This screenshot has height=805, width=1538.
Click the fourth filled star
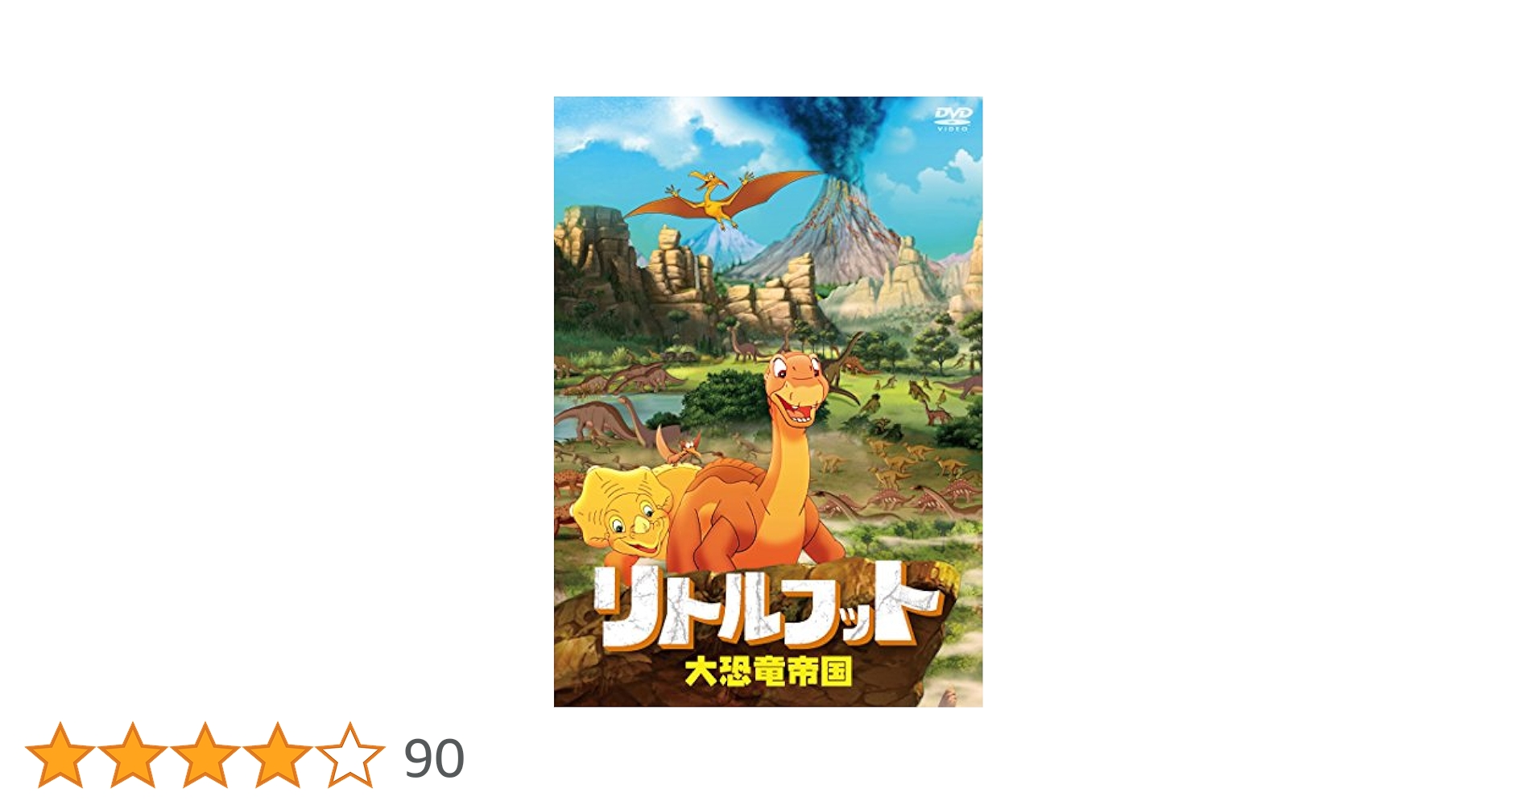tap(277, 755)
